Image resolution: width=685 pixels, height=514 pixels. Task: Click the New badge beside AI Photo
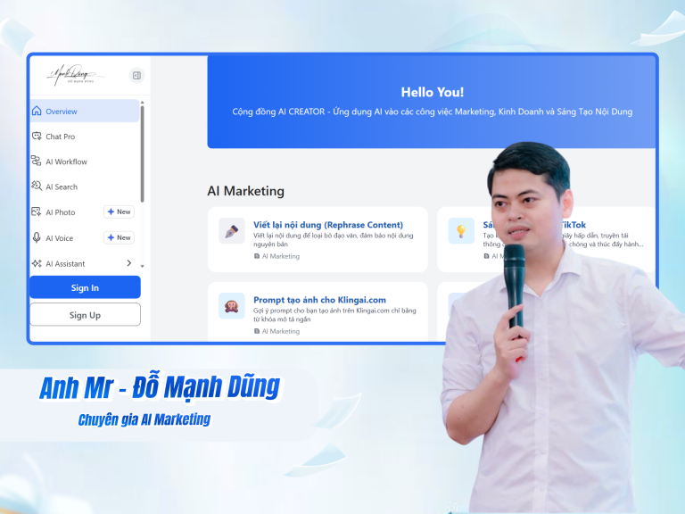tap(119, 212)
